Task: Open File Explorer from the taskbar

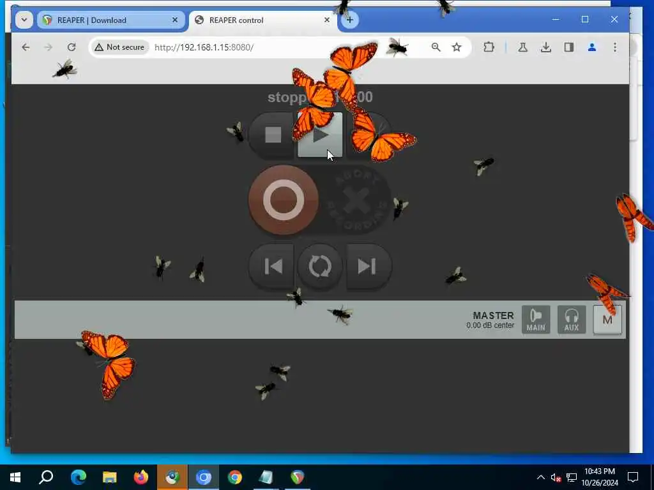Action: (x=109, y=477)
